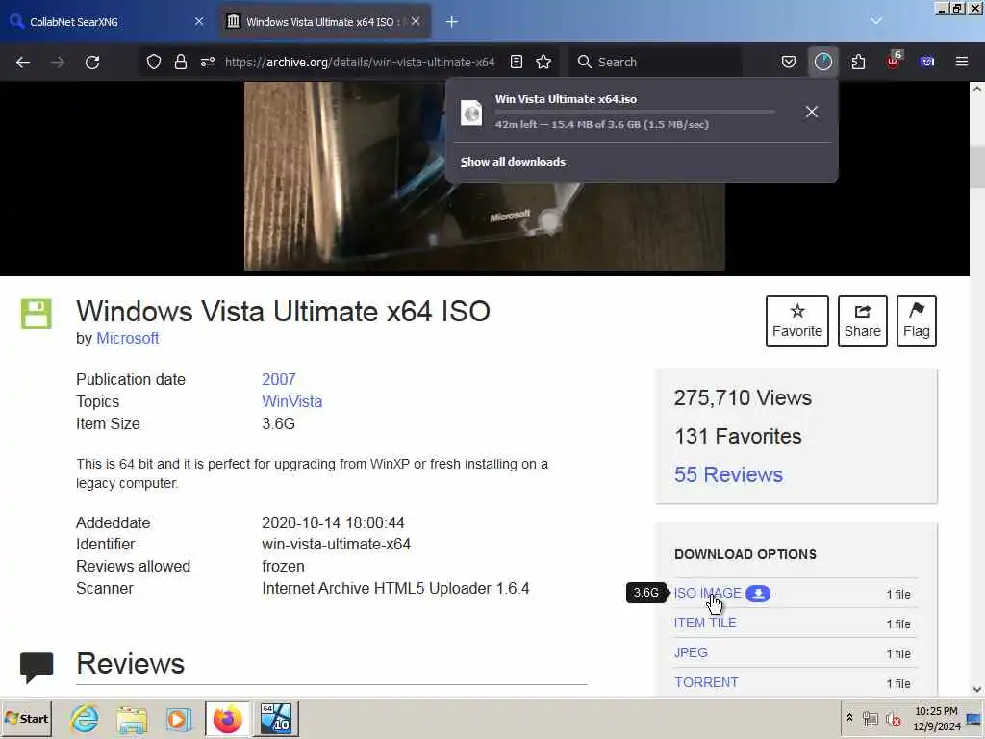Switch to the CollabNet SearXNG tab

[107, 22]
